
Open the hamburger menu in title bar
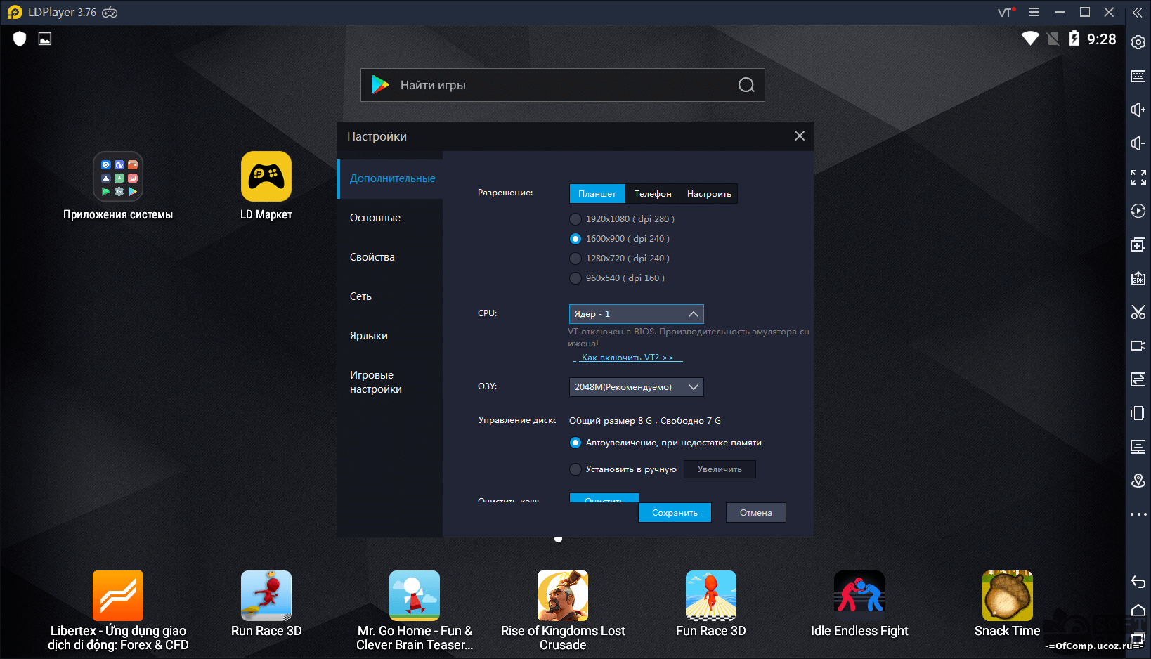coord(1034,13)
